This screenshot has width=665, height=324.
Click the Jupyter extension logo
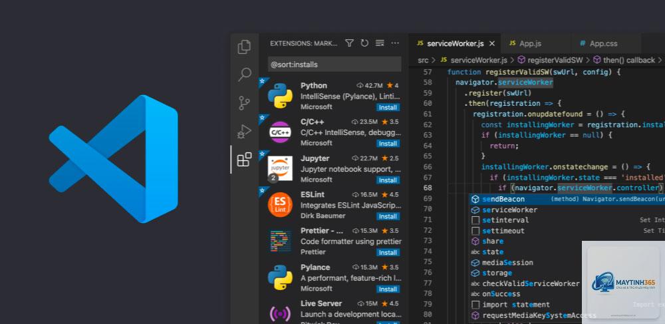pos(280,168)
